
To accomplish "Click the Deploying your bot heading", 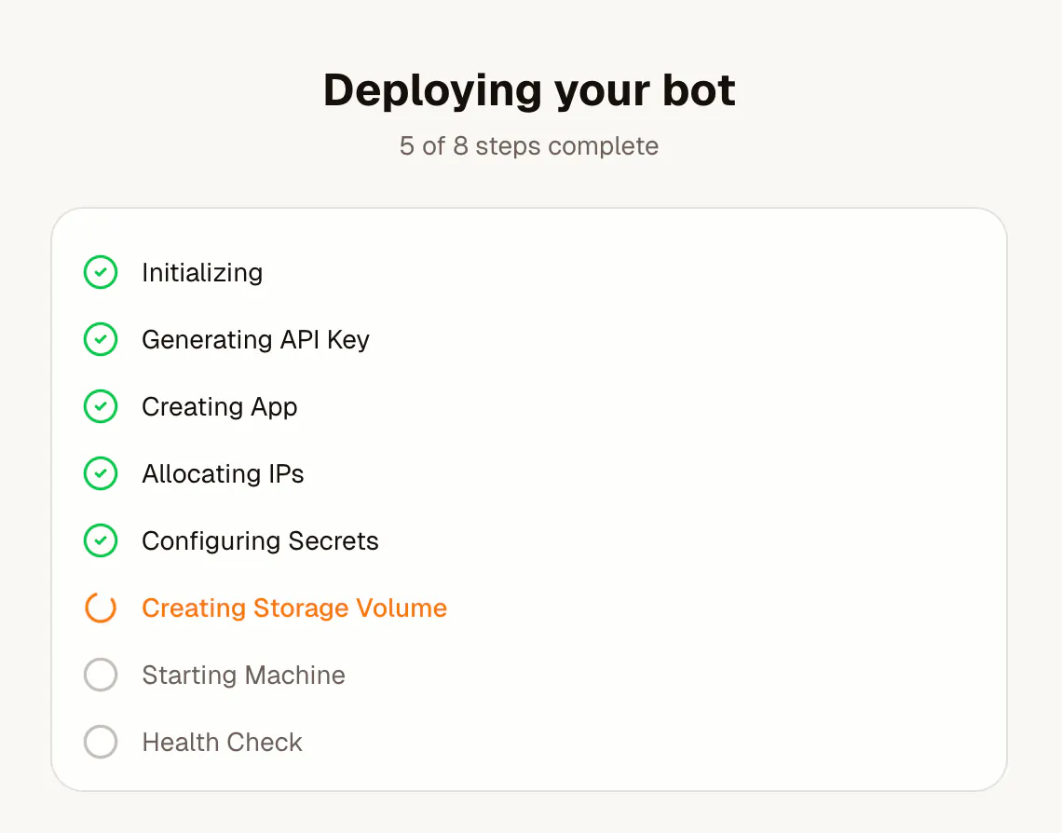I will tap(529, 90).
